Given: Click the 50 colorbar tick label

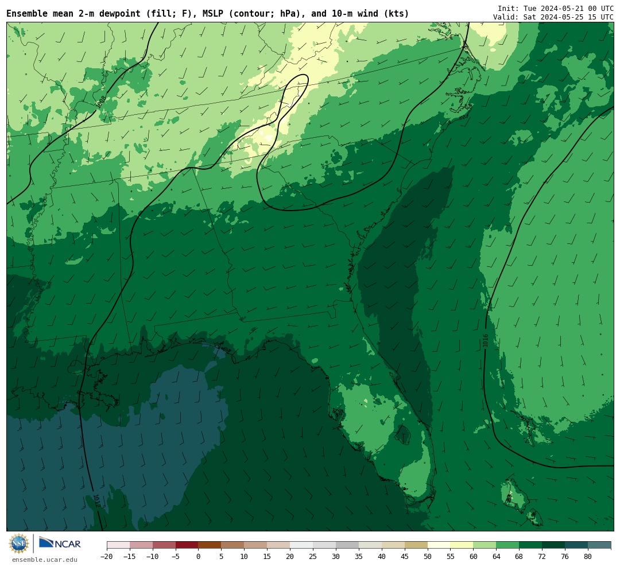Looking at the screenshot, I should (x=428, y=556).
